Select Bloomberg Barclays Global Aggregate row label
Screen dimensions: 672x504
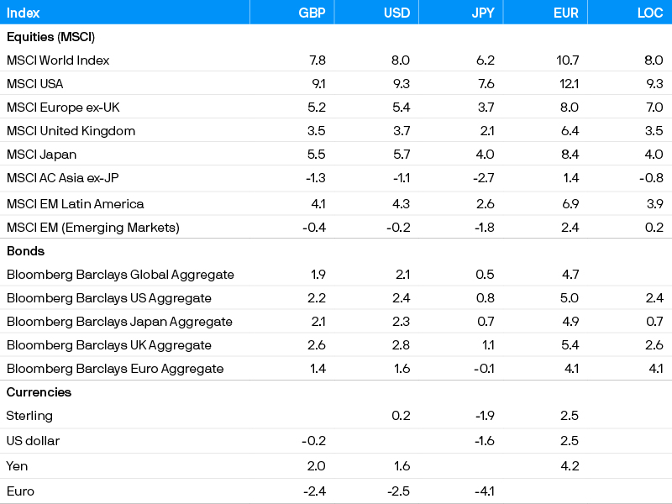tap(120, 275)
